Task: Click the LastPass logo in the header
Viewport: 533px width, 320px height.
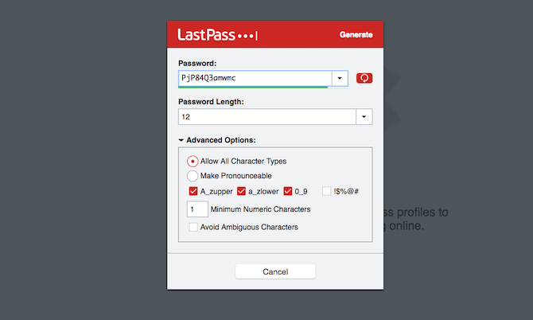Action: point(217,35)
